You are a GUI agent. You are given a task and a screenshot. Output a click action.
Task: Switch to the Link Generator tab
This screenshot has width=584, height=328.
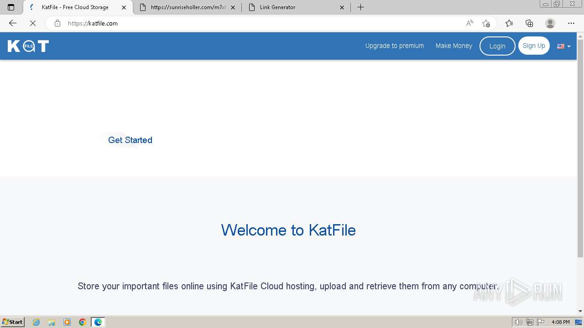[x=297, y=7]
